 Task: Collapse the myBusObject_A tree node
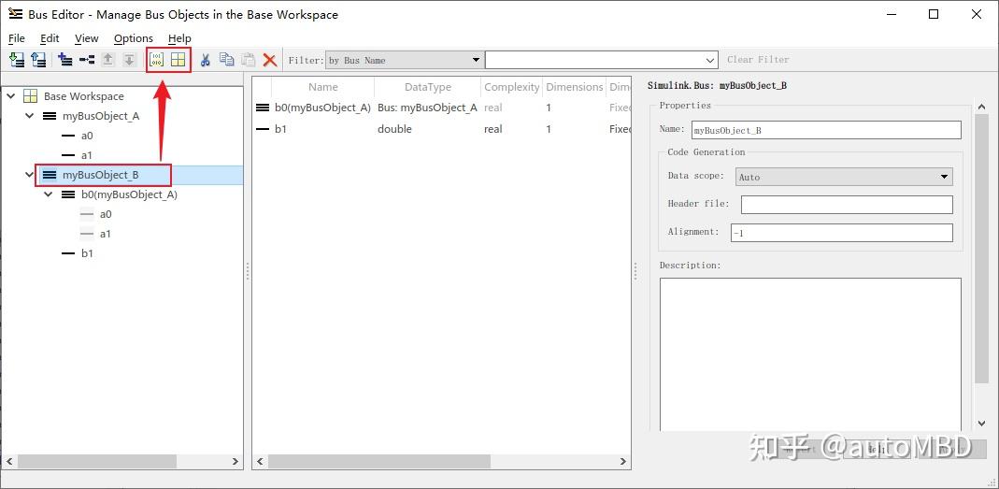click(30, 116)
